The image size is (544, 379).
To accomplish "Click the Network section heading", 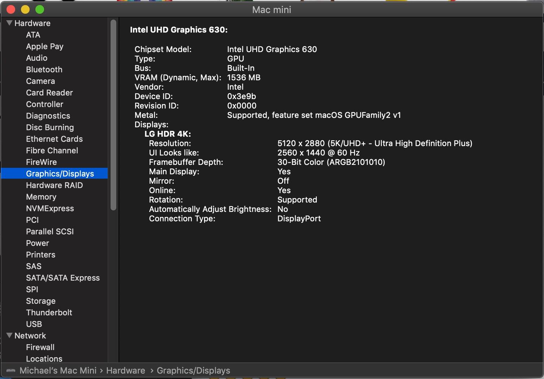I will tap(30, 336).
